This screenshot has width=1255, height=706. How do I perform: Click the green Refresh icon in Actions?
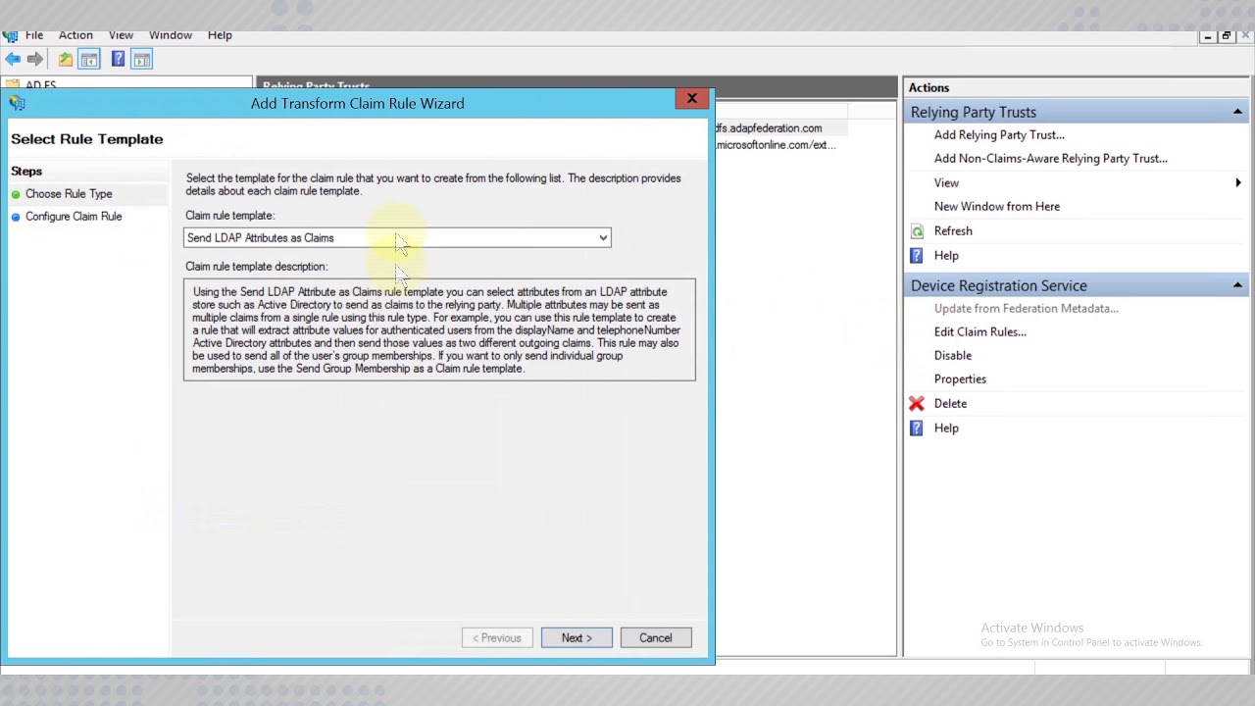917,231
